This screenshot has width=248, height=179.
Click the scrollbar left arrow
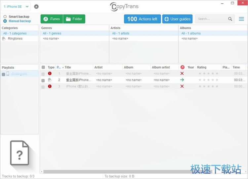[42, 172]
